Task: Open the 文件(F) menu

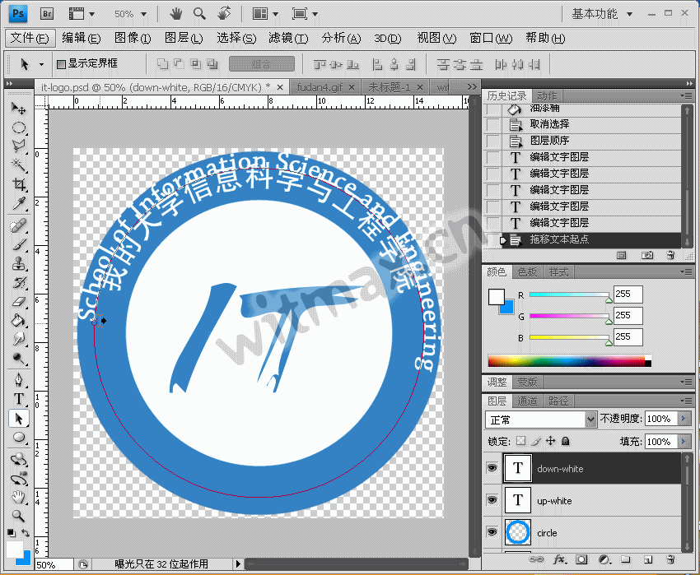Action: [30, 38]
